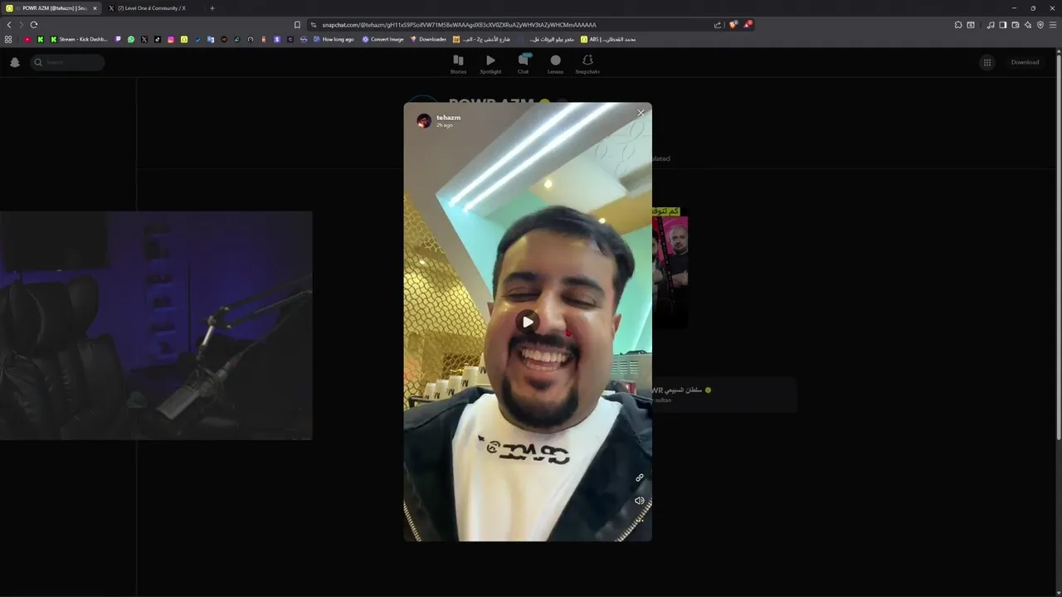This screenshot has width=1062, height=597.
Task: Open the X bookmark icon
Action: point(144,39)
